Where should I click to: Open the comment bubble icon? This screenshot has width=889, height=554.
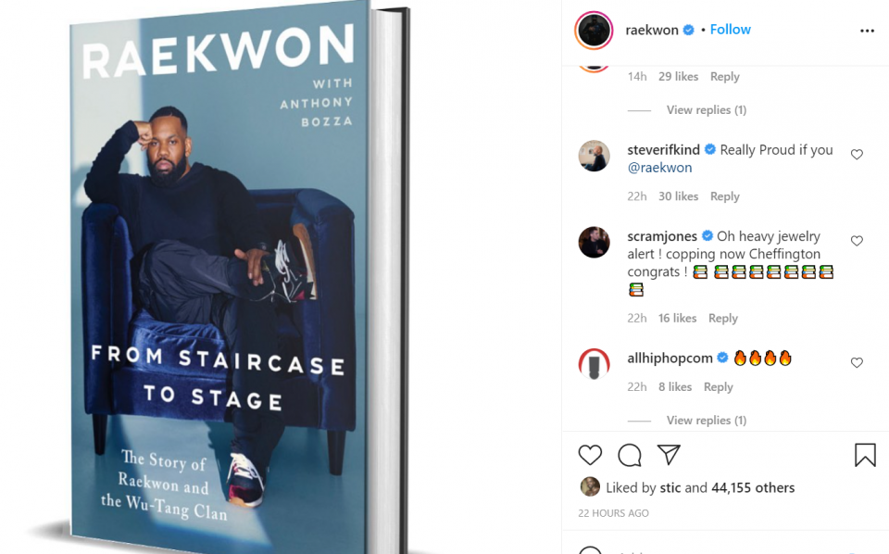(x=630, y=455)
